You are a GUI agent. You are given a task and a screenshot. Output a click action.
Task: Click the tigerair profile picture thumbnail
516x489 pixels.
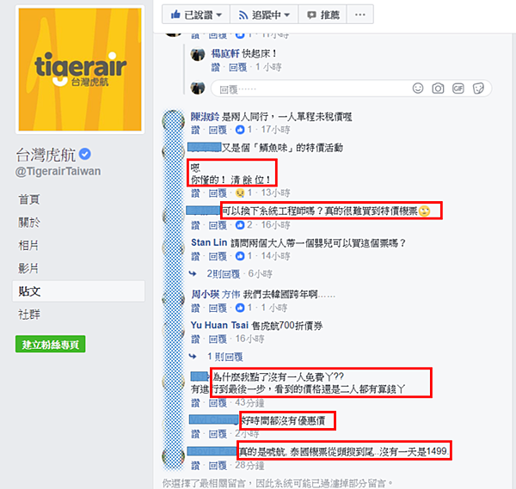pyautogui.click(x=80, y=70)
